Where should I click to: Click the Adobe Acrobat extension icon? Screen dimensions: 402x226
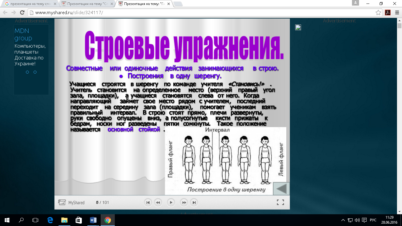click(x=388, y=12)
